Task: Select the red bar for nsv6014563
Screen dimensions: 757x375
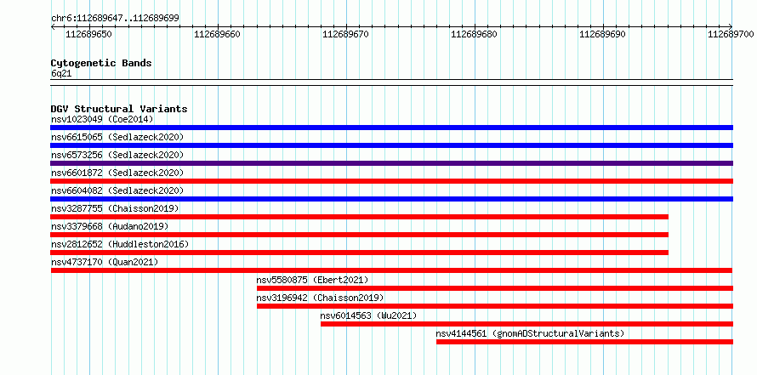Action: tap(526, 324)
